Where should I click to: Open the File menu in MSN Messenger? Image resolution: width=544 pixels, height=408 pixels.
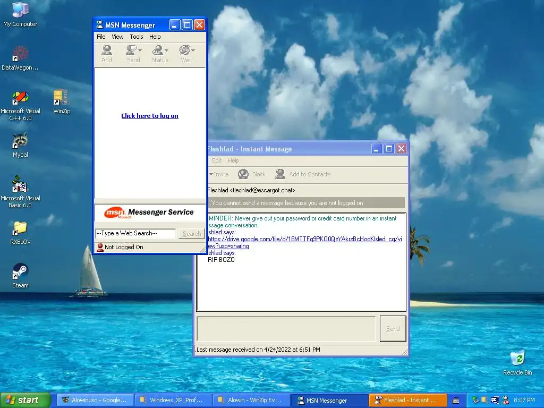101,37
